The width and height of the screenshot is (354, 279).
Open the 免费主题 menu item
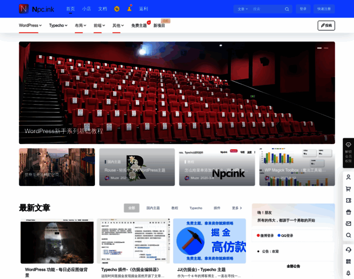139,26
